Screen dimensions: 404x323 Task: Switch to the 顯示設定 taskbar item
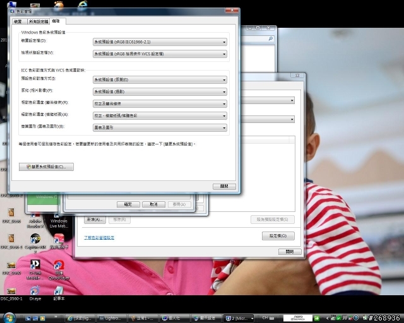pos(206,319)
